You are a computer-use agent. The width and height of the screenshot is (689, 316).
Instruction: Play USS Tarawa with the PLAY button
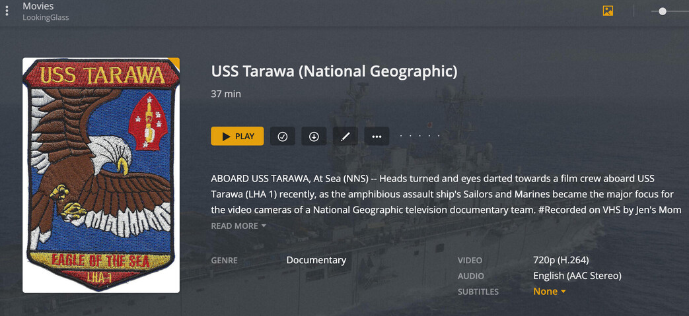point(237,136)
